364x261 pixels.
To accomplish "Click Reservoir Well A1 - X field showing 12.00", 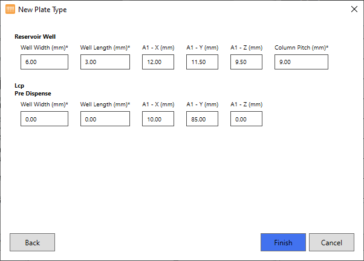I will point(158,62).
